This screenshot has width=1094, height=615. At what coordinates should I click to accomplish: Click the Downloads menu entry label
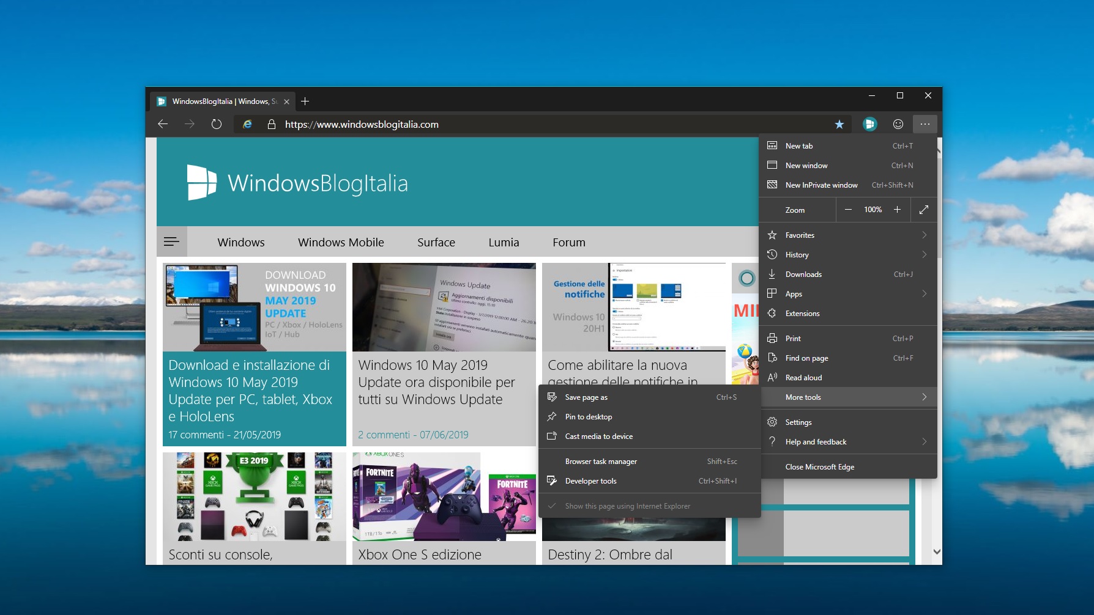(803, 274)
